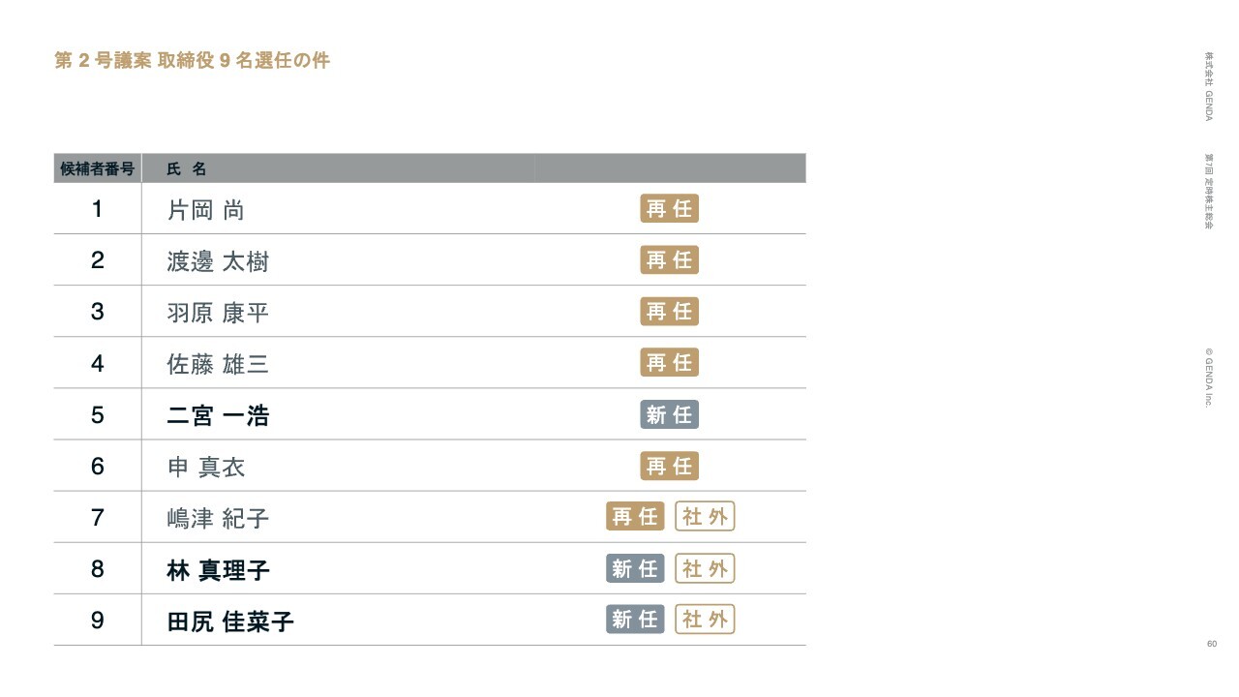Select the name 片岡 尚
Viewport: 1239px width, 697px height.
pyautogui.click(x=205, y=210)
